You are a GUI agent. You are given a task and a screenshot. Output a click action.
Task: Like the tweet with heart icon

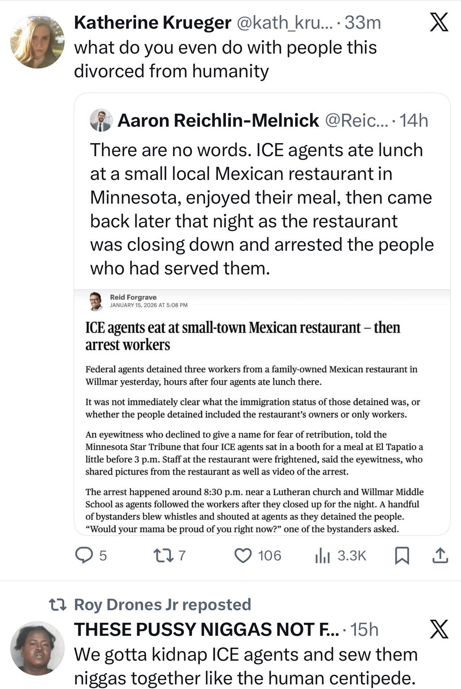242,555
